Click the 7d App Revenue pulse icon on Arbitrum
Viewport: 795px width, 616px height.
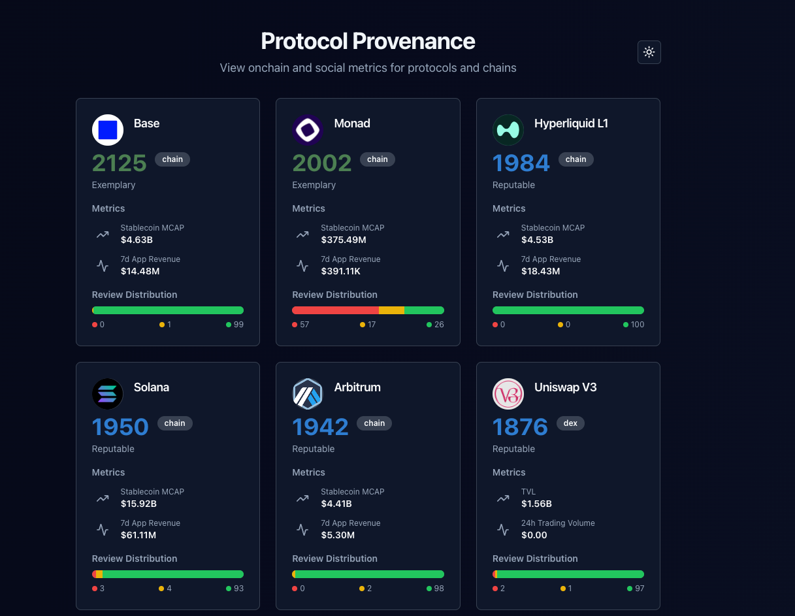[x=302, y=530]
